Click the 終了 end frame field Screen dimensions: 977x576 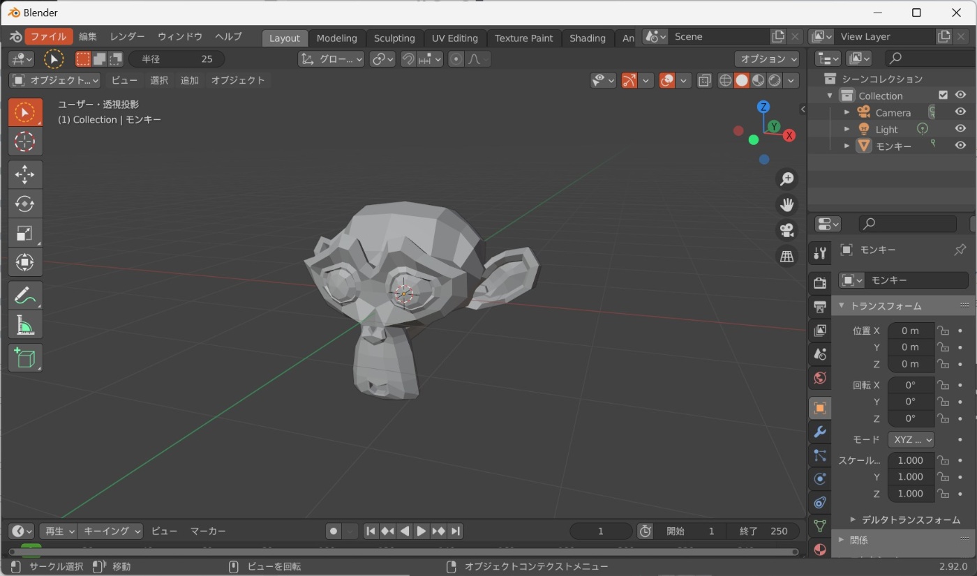763,531
